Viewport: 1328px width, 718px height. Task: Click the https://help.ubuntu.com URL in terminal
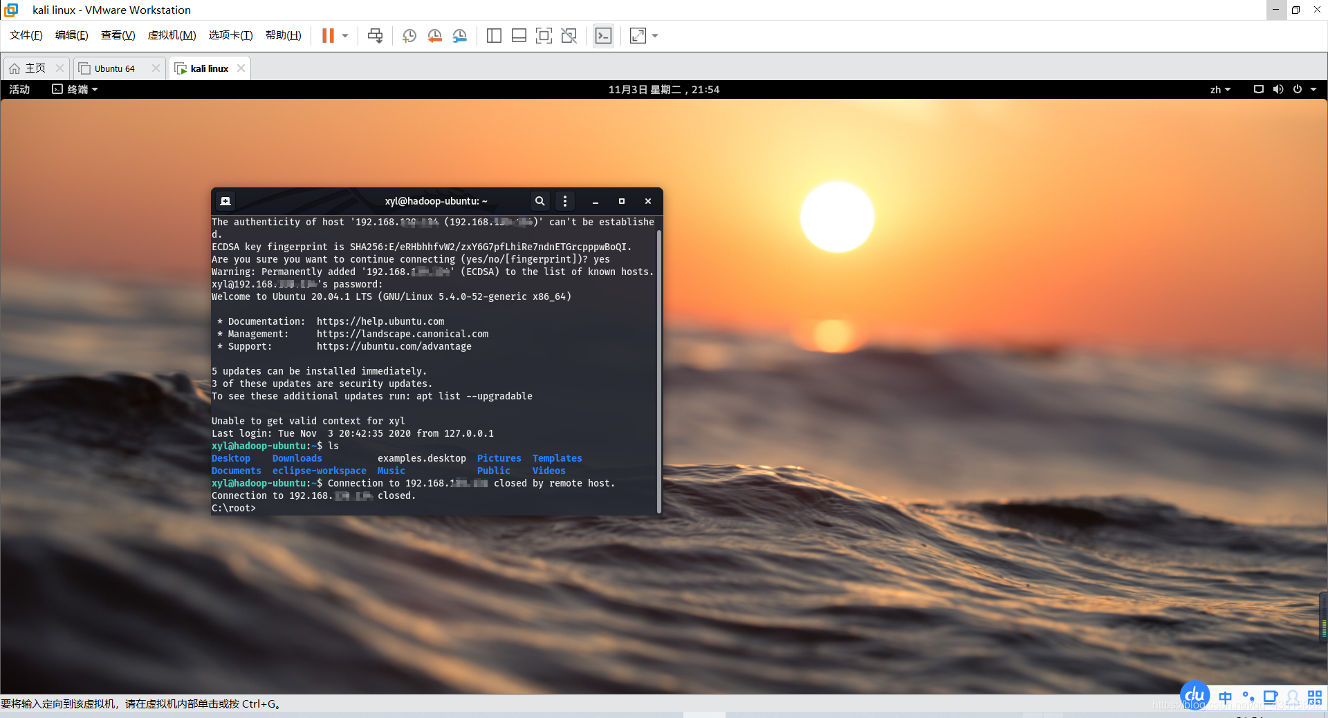point(380,322)
